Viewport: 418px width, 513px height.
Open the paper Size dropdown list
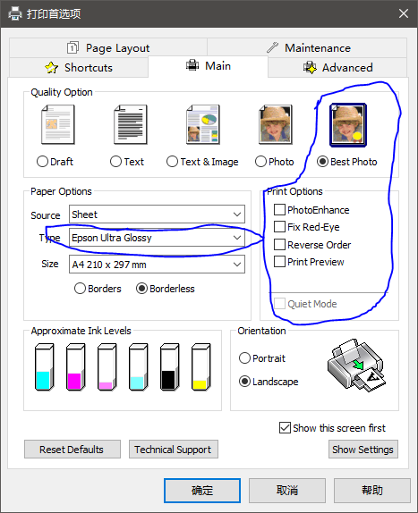tap(157, 264)
